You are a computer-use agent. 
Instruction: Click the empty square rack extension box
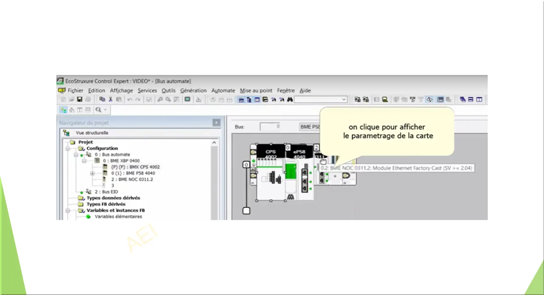click(246, 211)
